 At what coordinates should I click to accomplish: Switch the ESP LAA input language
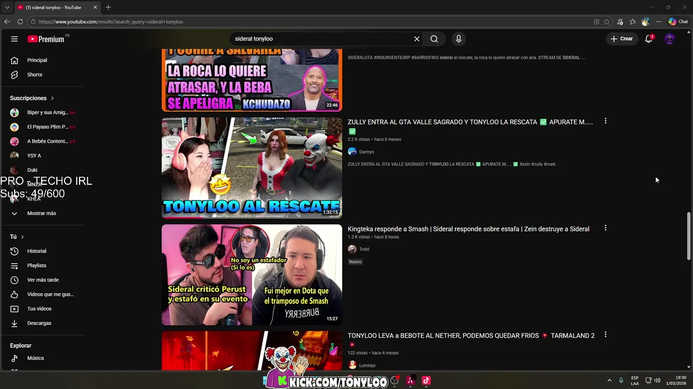(635, 380)
